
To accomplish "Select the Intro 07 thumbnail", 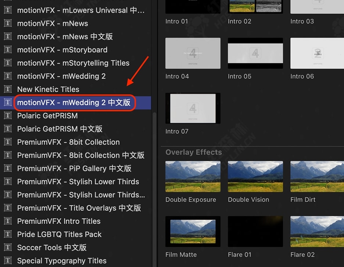I will (193, 108).
